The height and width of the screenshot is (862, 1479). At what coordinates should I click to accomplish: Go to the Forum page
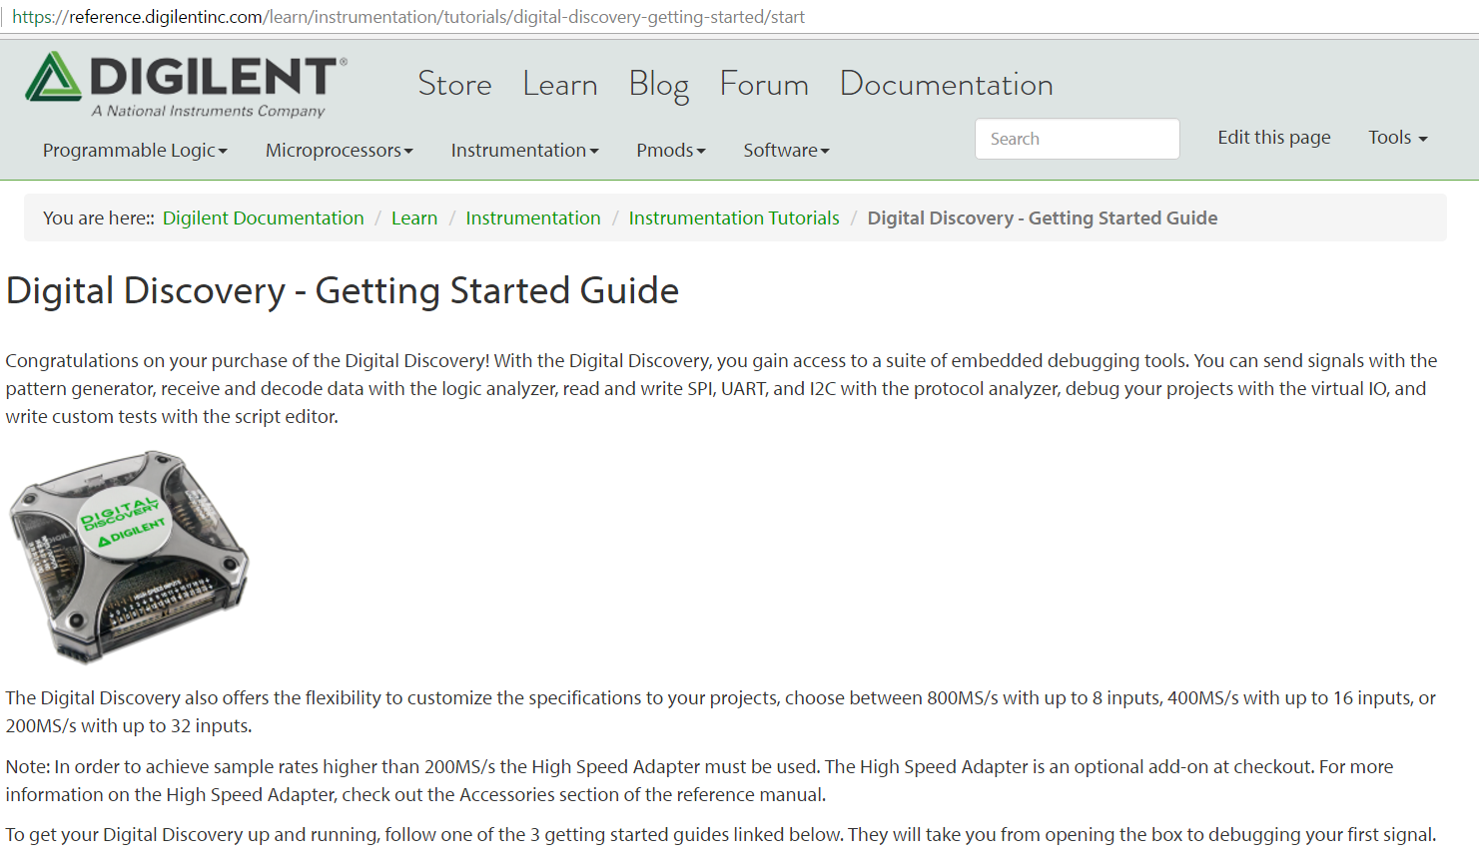764,84
